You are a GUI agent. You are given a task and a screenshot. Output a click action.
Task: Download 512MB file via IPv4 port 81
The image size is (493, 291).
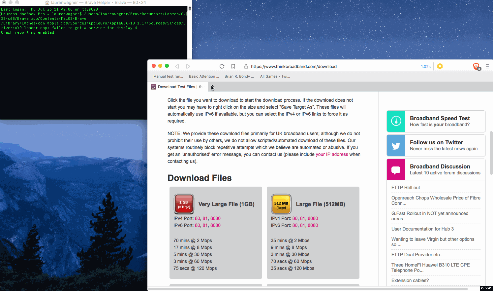pos(302,218)
